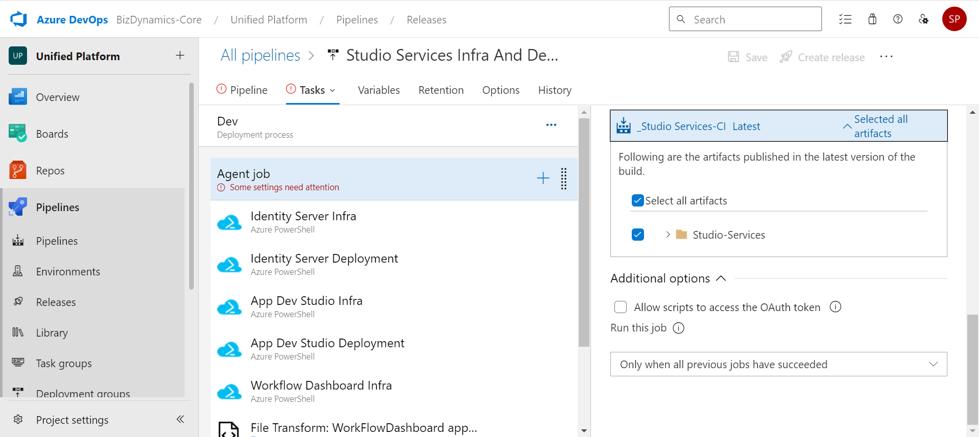Switch to the Variables tab
Viewport: 979px width, 437px height.
tap(379, 90)
